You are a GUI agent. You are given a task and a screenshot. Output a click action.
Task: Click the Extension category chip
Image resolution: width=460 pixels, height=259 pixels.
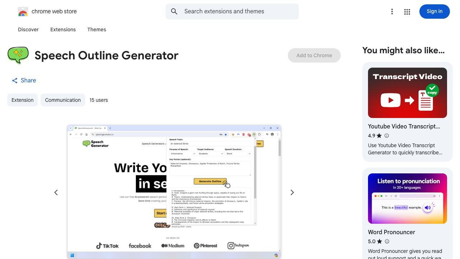[x=22, y=100]
